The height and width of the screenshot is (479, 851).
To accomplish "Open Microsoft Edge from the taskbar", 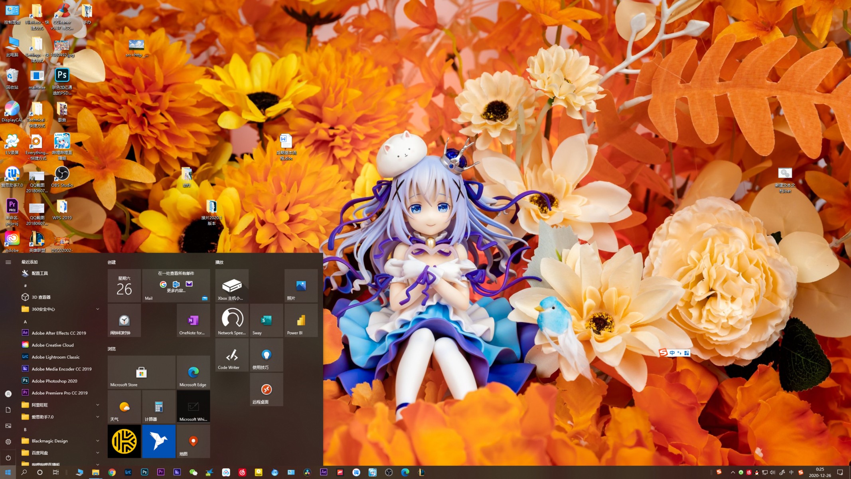I will 405,472.
